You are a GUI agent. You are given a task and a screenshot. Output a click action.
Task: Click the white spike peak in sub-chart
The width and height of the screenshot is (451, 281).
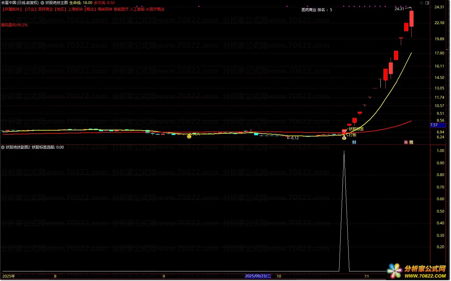344,152
